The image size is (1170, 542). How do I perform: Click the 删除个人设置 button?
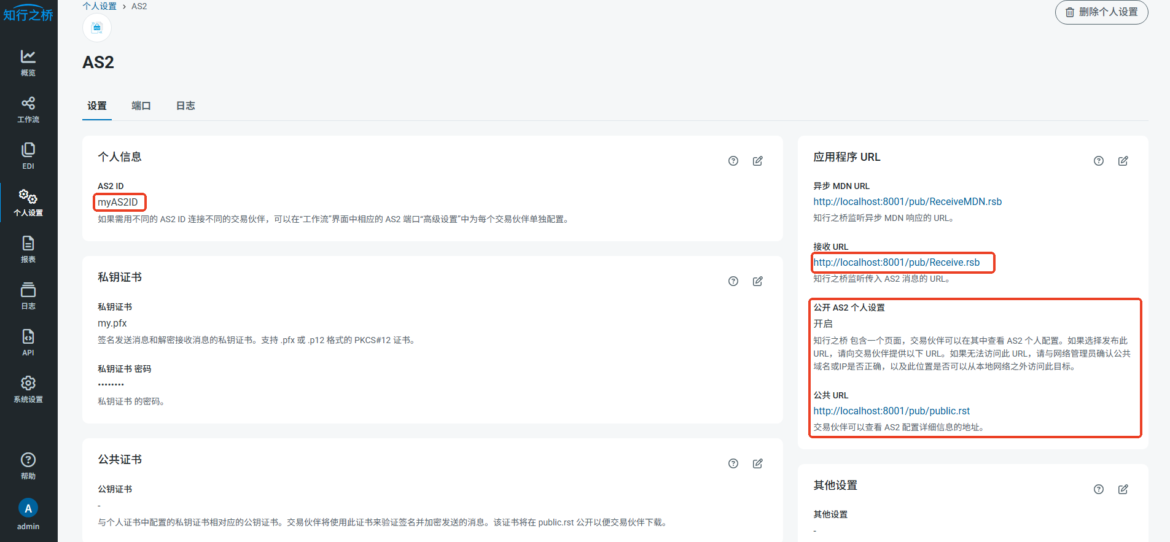(1101, 12)
